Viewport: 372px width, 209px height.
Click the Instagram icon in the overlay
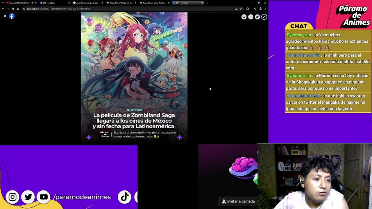(x=12, y=197)
